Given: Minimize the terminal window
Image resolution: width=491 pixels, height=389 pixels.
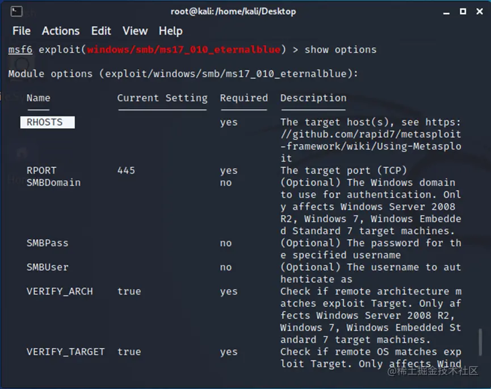Looking at the screenshot, I should click(448, 11).
